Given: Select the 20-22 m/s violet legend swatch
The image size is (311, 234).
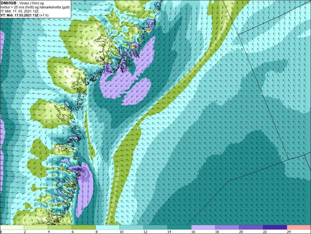Looking at the screenshot, I should click(x=251, y=227).
